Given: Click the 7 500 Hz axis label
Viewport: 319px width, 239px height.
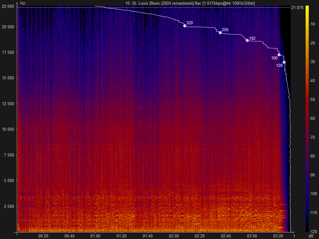Looking at the screenshot, I should click(x=9, y=155).
